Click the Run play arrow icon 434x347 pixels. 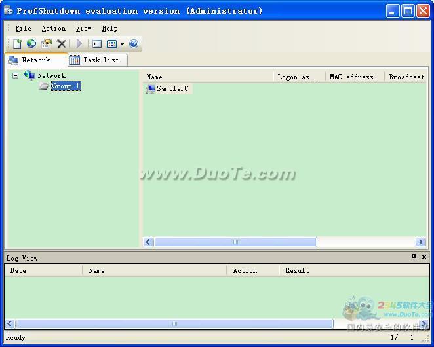(x=79, y=43)
